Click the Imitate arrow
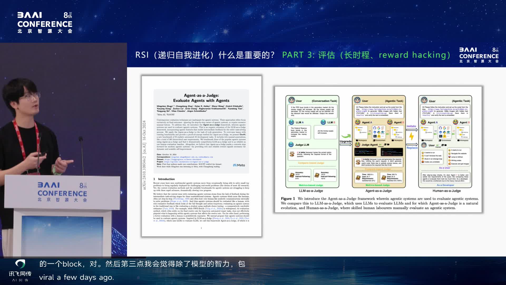The height and width of the screenshot is (285, 506). click(412, 130)
